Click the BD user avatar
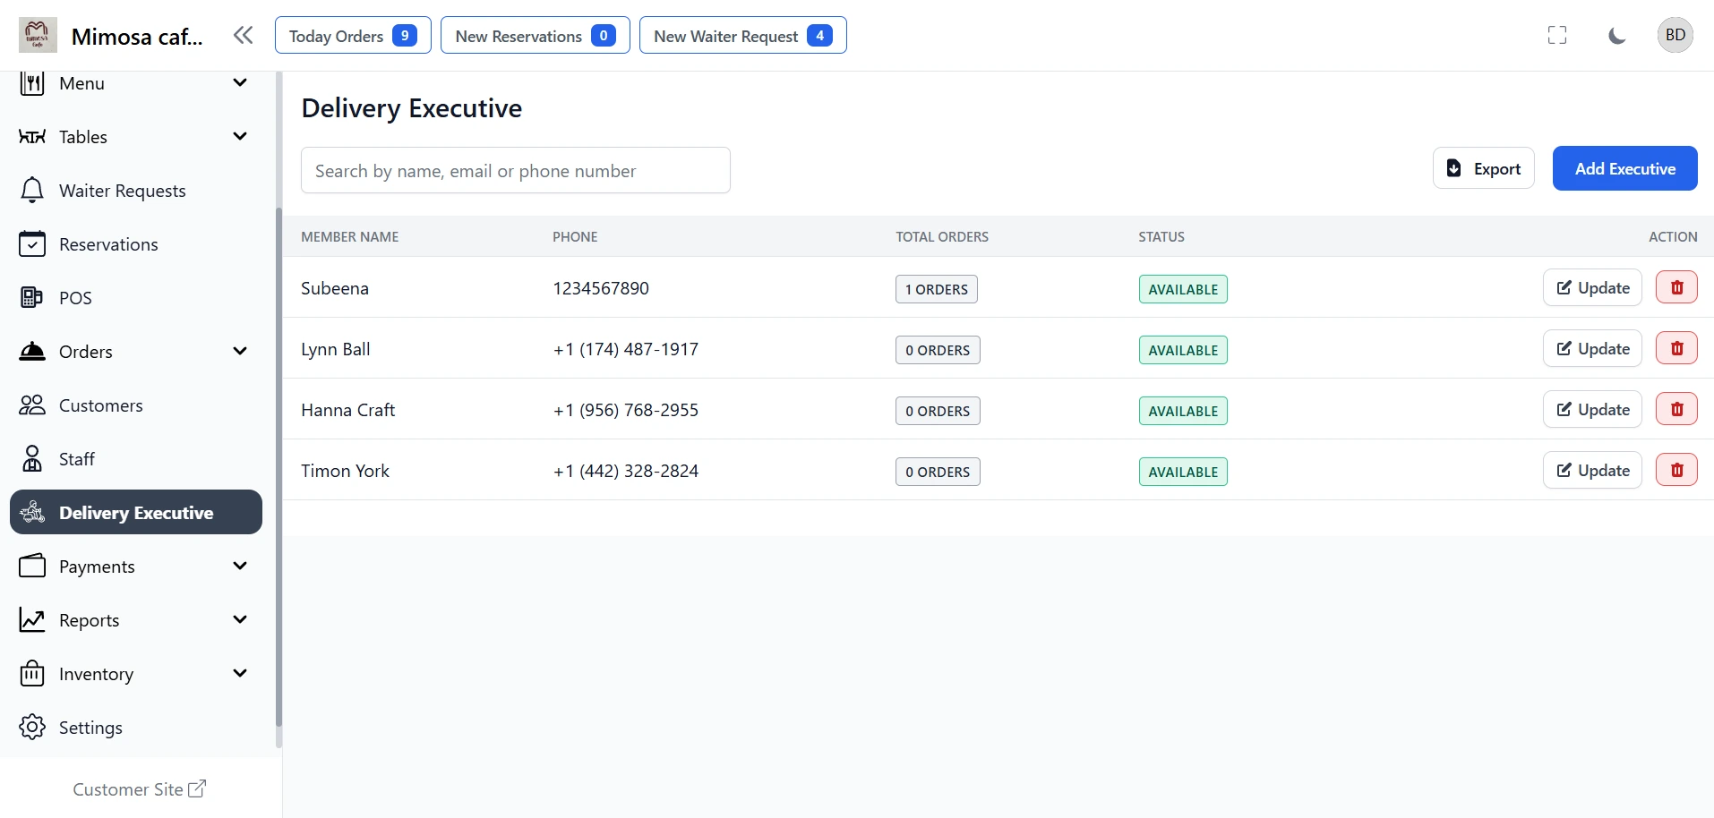1714x818 pixels. coord(1675,36)
